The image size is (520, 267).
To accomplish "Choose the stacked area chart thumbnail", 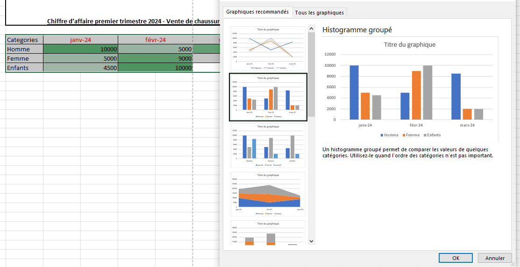I will point(268,194).
